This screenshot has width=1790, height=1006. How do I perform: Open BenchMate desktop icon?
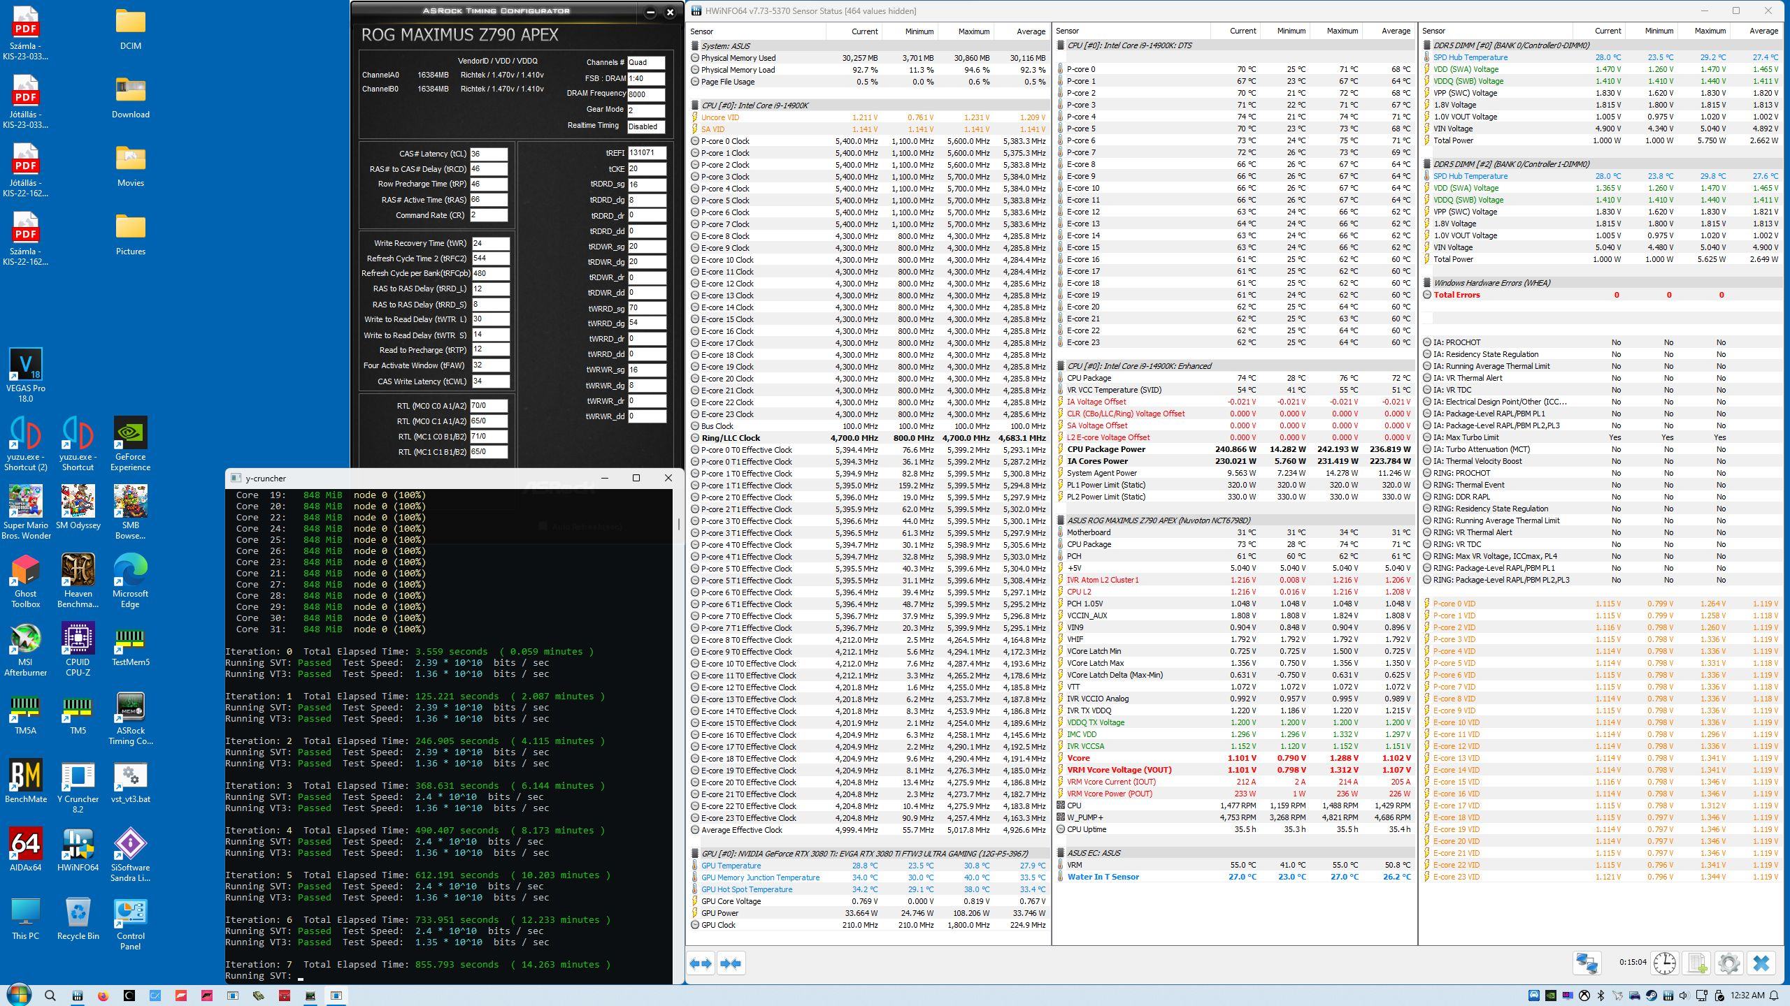26,781
